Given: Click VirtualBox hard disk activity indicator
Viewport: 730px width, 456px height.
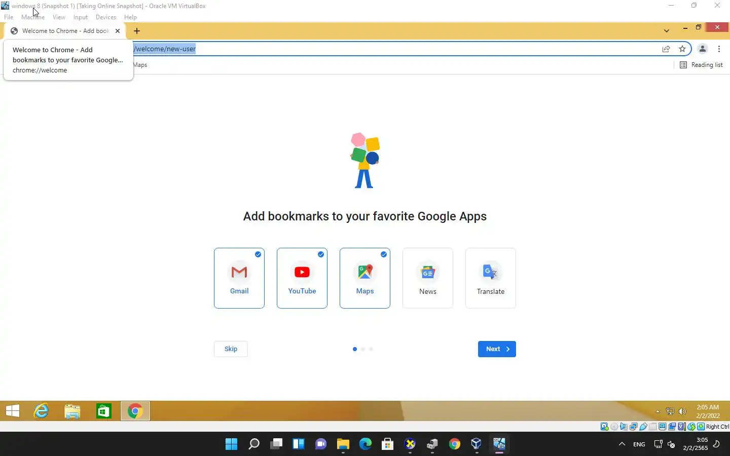Looking at the screenshot, I should [x=605, y=427].
